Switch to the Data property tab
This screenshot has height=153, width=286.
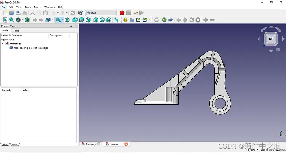(x=15, y=144)
